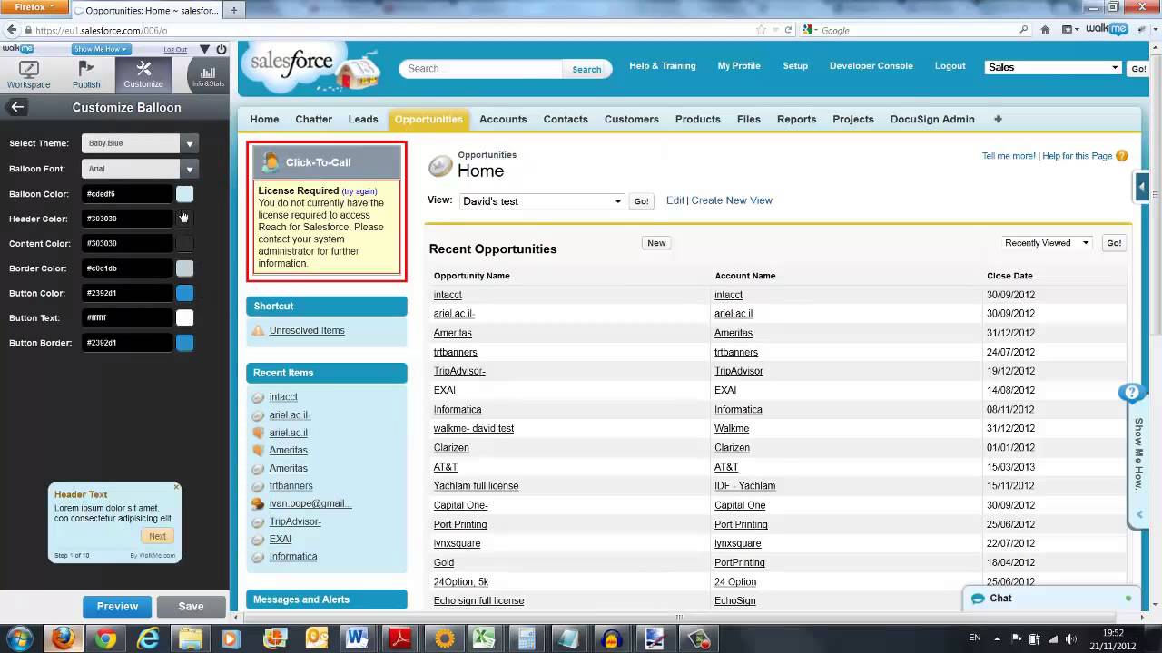Click the Preview button
Viewport: 1162px width, 653px height.
[x=117, y=607]
